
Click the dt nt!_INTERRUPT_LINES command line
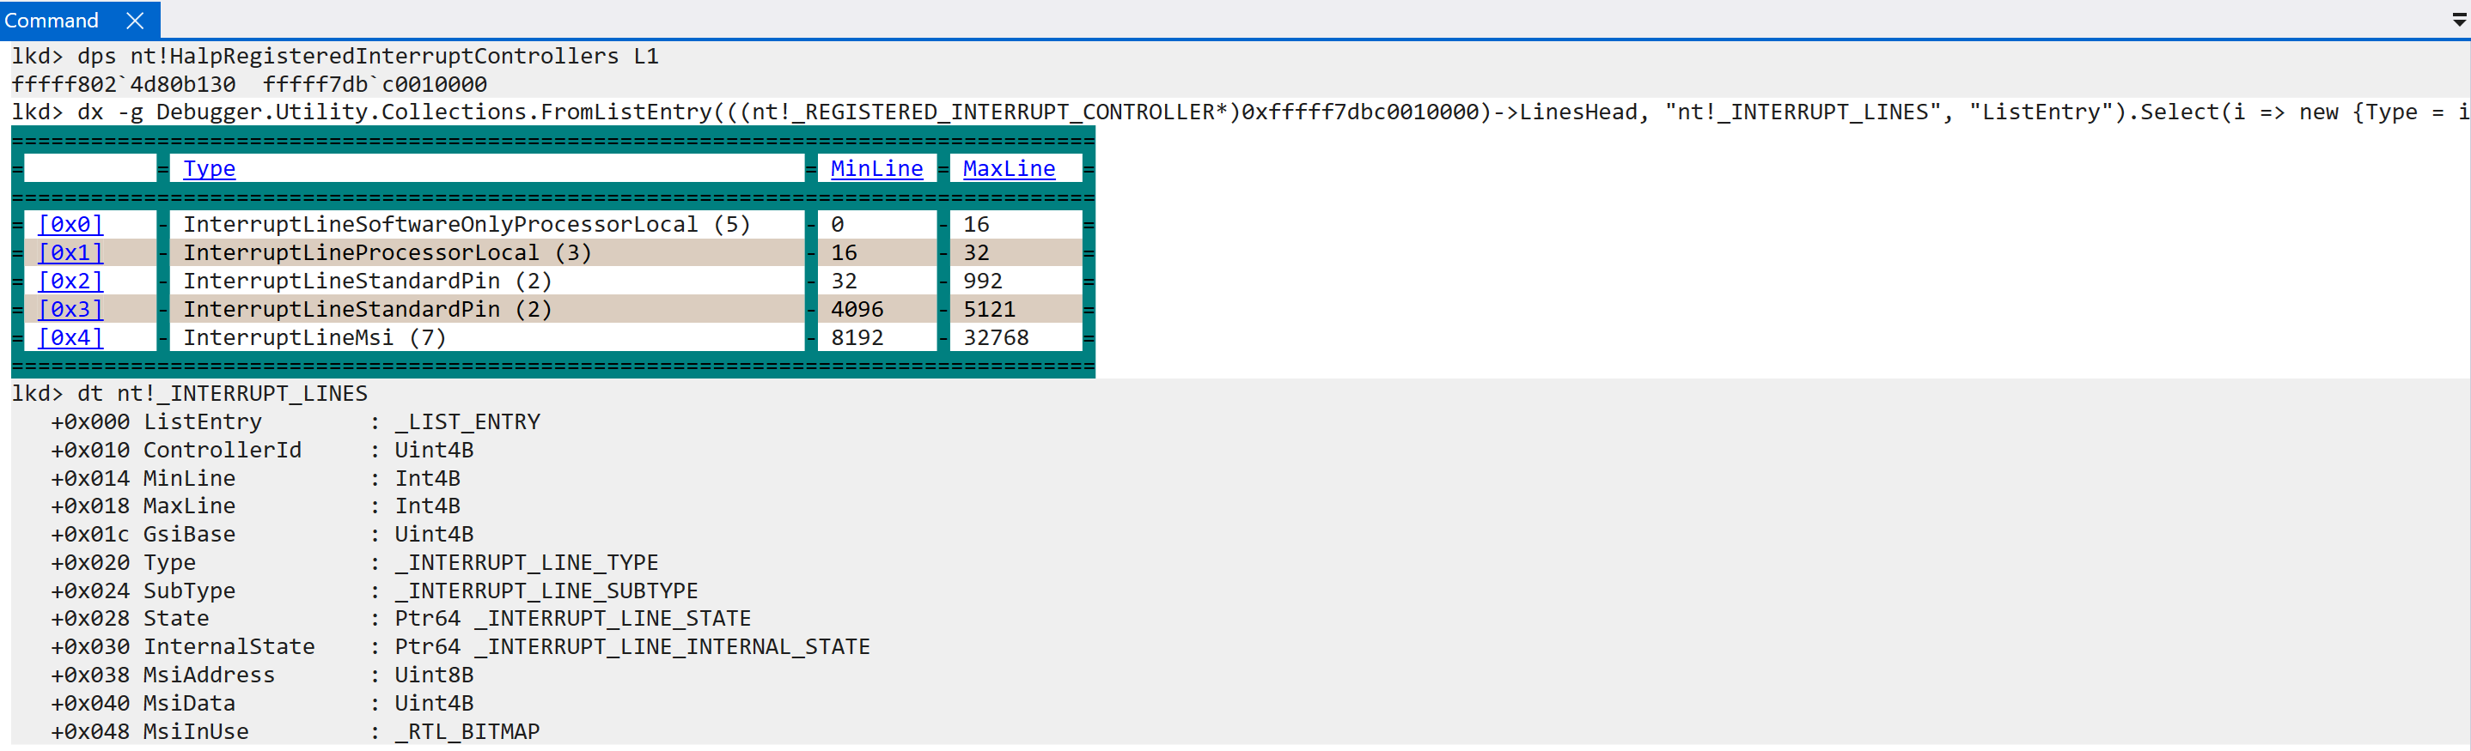pyautogui.click(x=222, y=394)
